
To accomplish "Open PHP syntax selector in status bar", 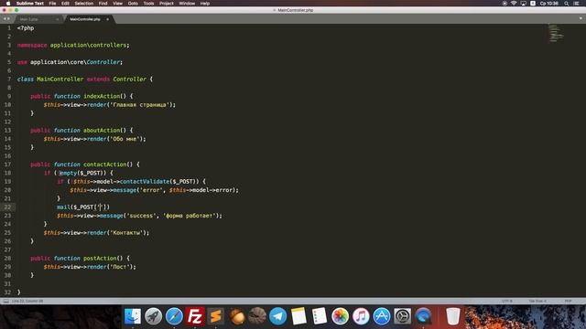I will tap(568, 301).
